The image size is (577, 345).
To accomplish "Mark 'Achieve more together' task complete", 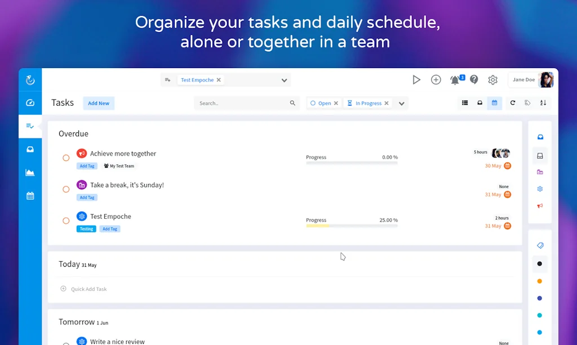I will 66,158.
